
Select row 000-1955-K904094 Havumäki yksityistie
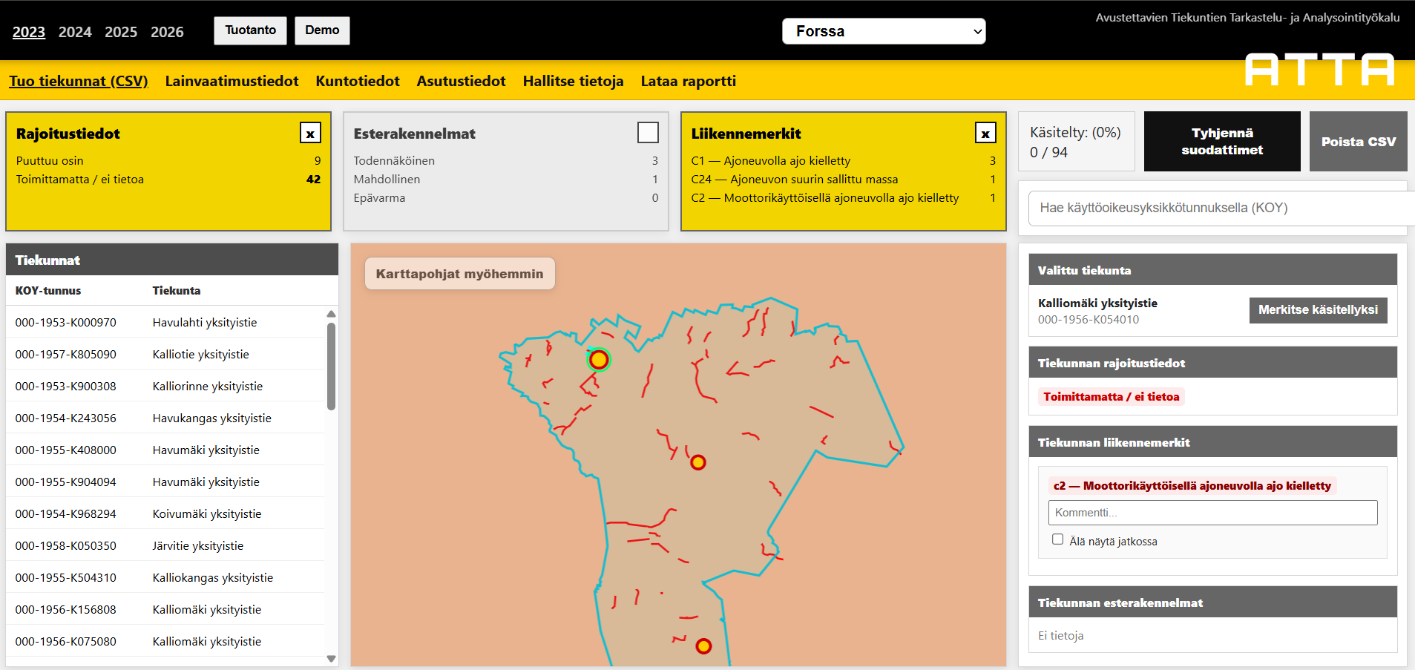coord(165,482)
